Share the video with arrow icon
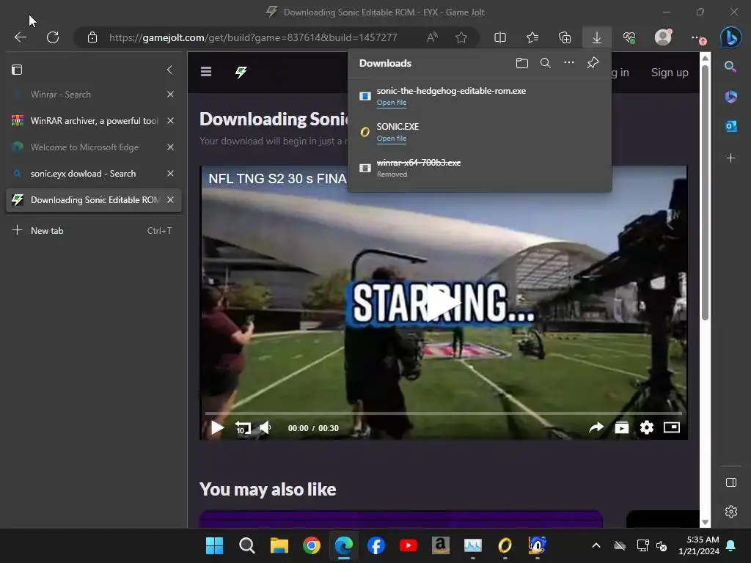This screenshot has height=563, width=751. 596,427
